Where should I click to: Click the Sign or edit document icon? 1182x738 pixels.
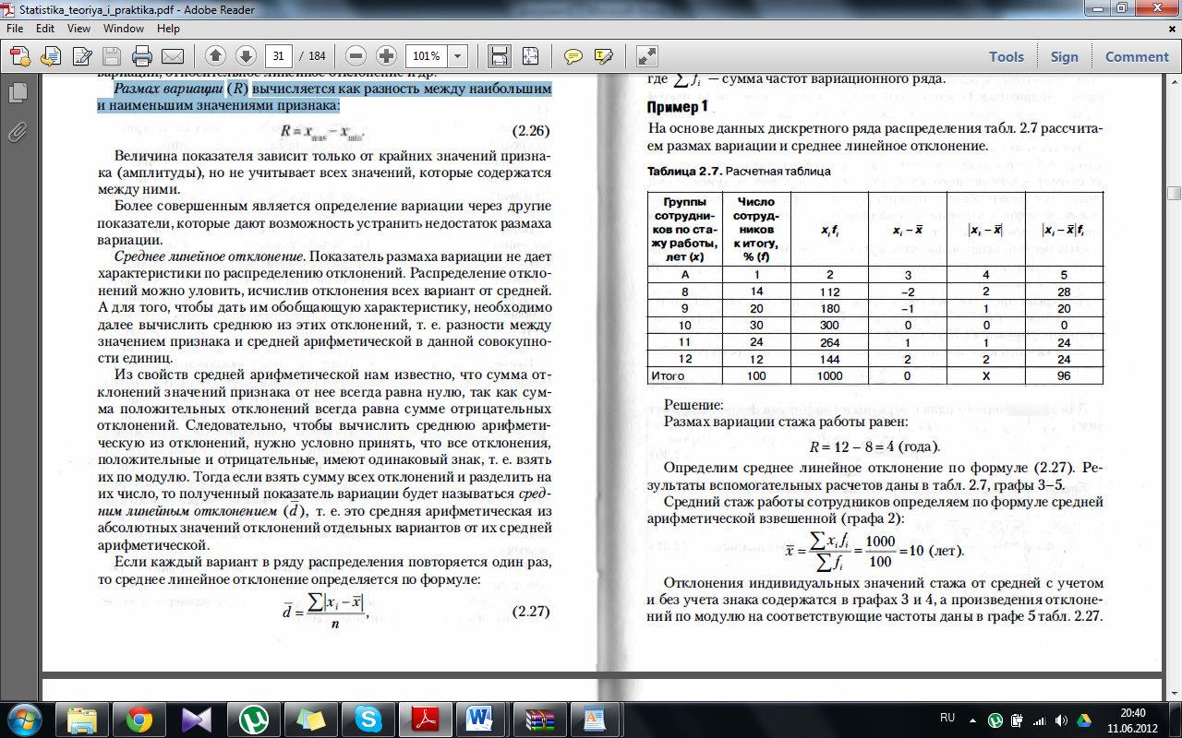point(81,56)
